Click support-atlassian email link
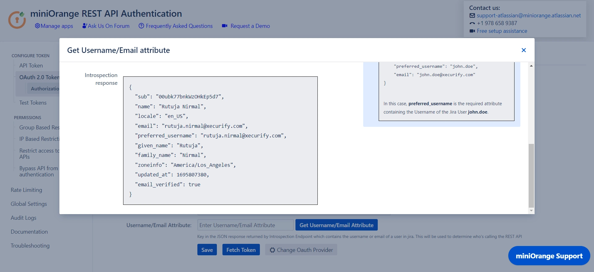 point(529,15)
